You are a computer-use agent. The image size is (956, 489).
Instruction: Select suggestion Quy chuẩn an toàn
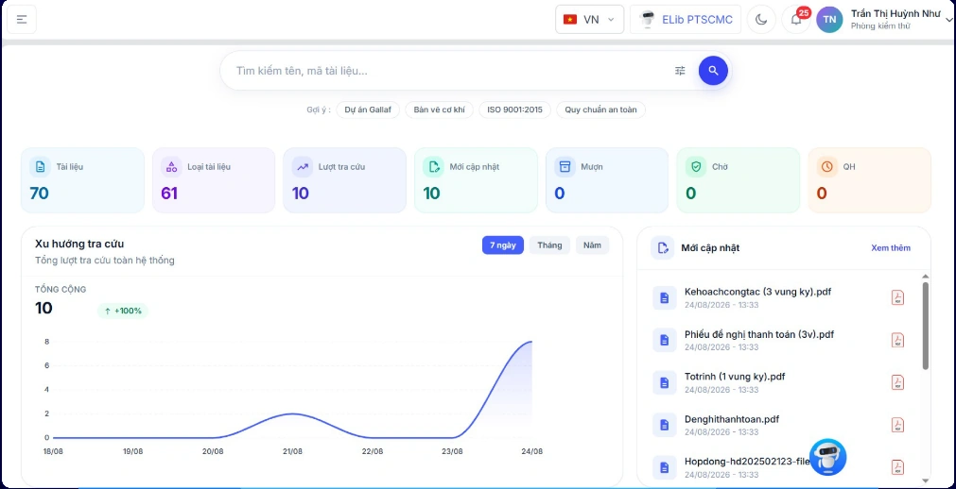tap(600, 110)
